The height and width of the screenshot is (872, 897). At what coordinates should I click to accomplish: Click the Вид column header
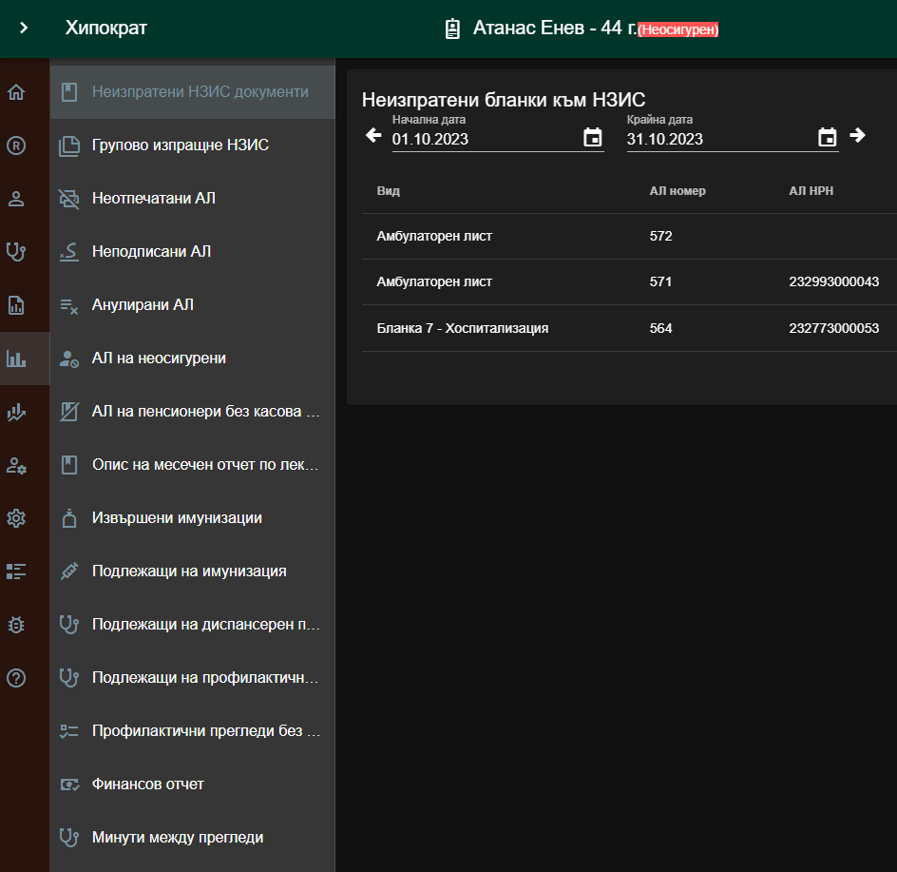[388, 191]
